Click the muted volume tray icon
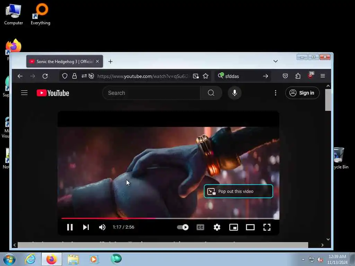Viewport: 355px width, 266px height. tap(320, 260)
